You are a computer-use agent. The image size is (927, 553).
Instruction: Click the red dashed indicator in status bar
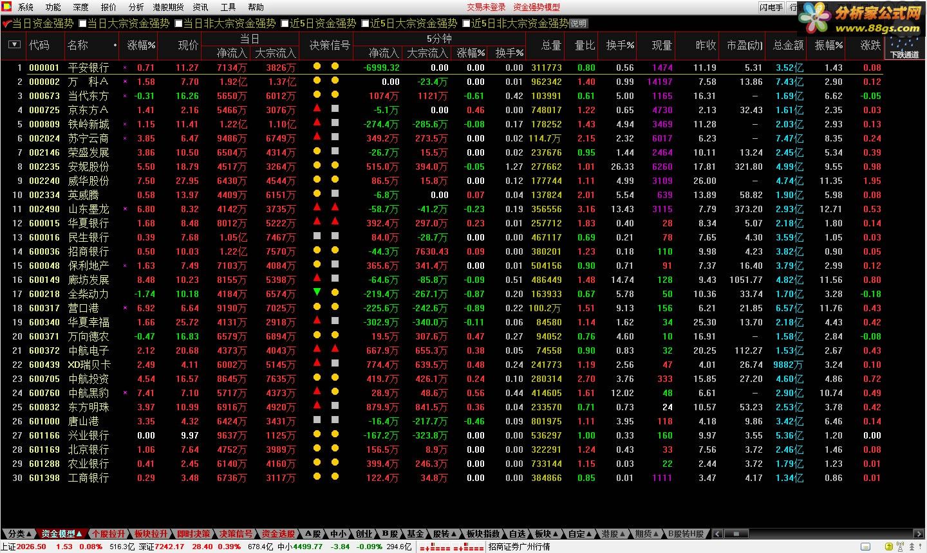pyautogui.click(x=451, y=547)
